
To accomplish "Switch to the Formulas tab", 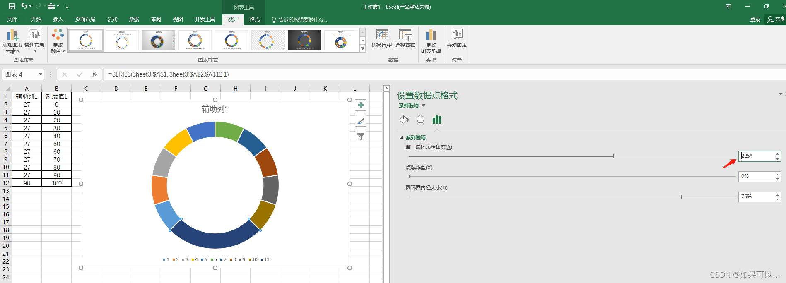I will [112, 19].
